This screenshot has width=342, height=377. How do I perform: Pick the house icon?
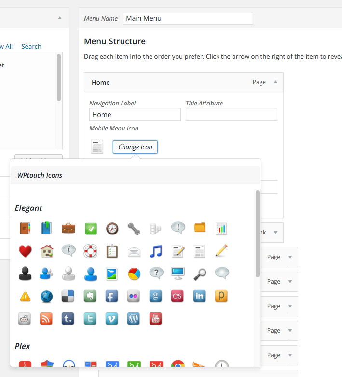click(47, 251)
